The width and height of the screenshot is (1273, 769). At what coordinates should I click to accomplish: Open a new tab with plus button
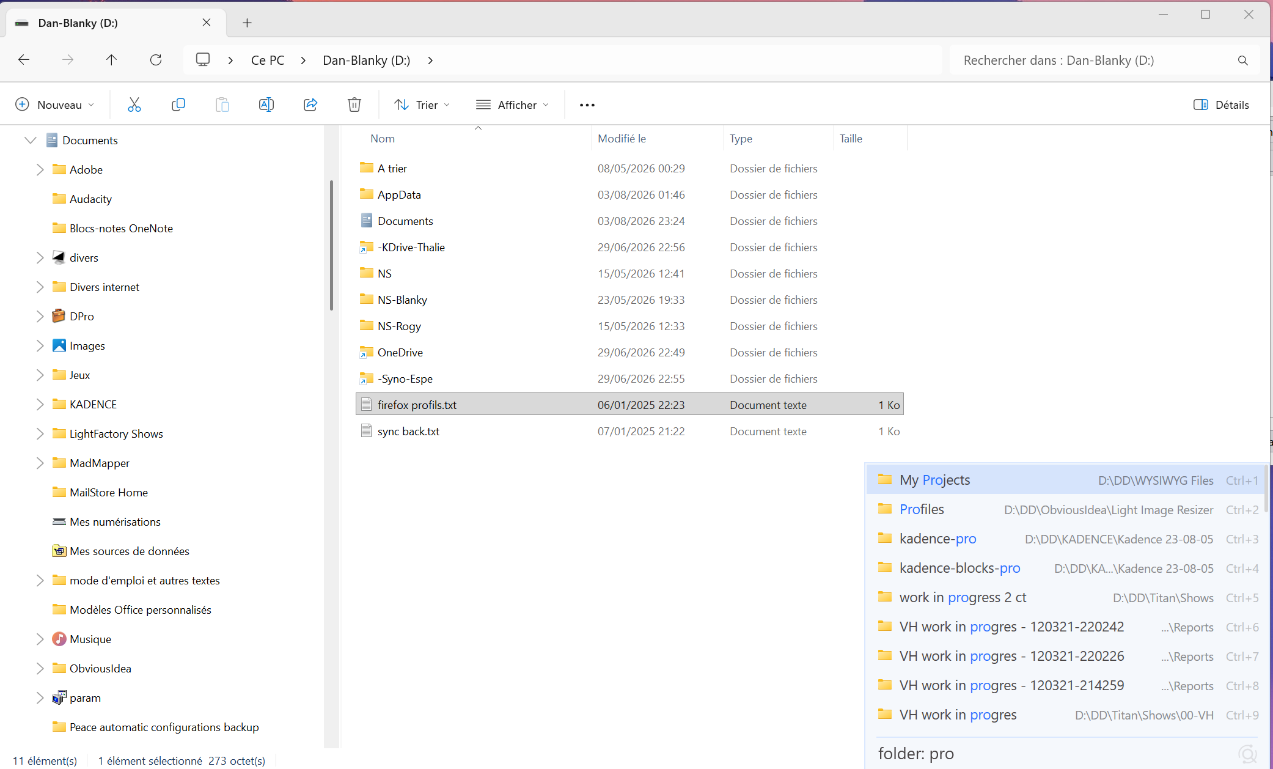tap(247, 23)
